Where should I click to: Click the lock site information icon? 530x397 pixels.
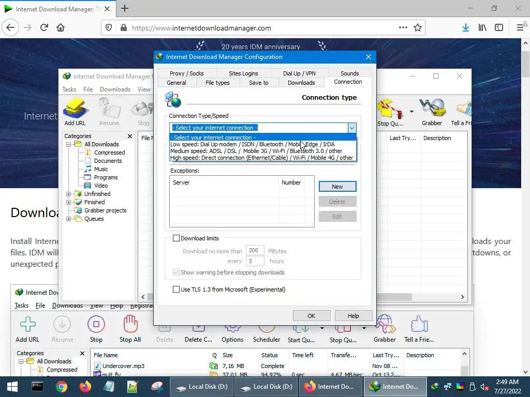click(x=124, y=28)
